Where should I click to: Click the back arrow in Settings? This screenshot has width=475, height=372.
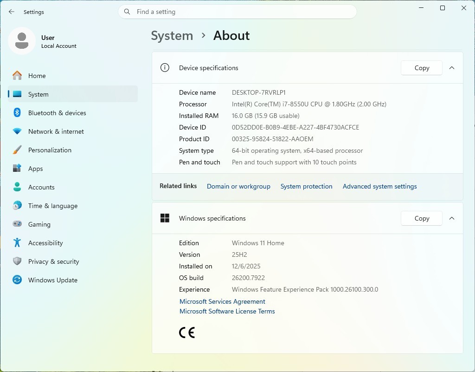[x=12, y=12]
